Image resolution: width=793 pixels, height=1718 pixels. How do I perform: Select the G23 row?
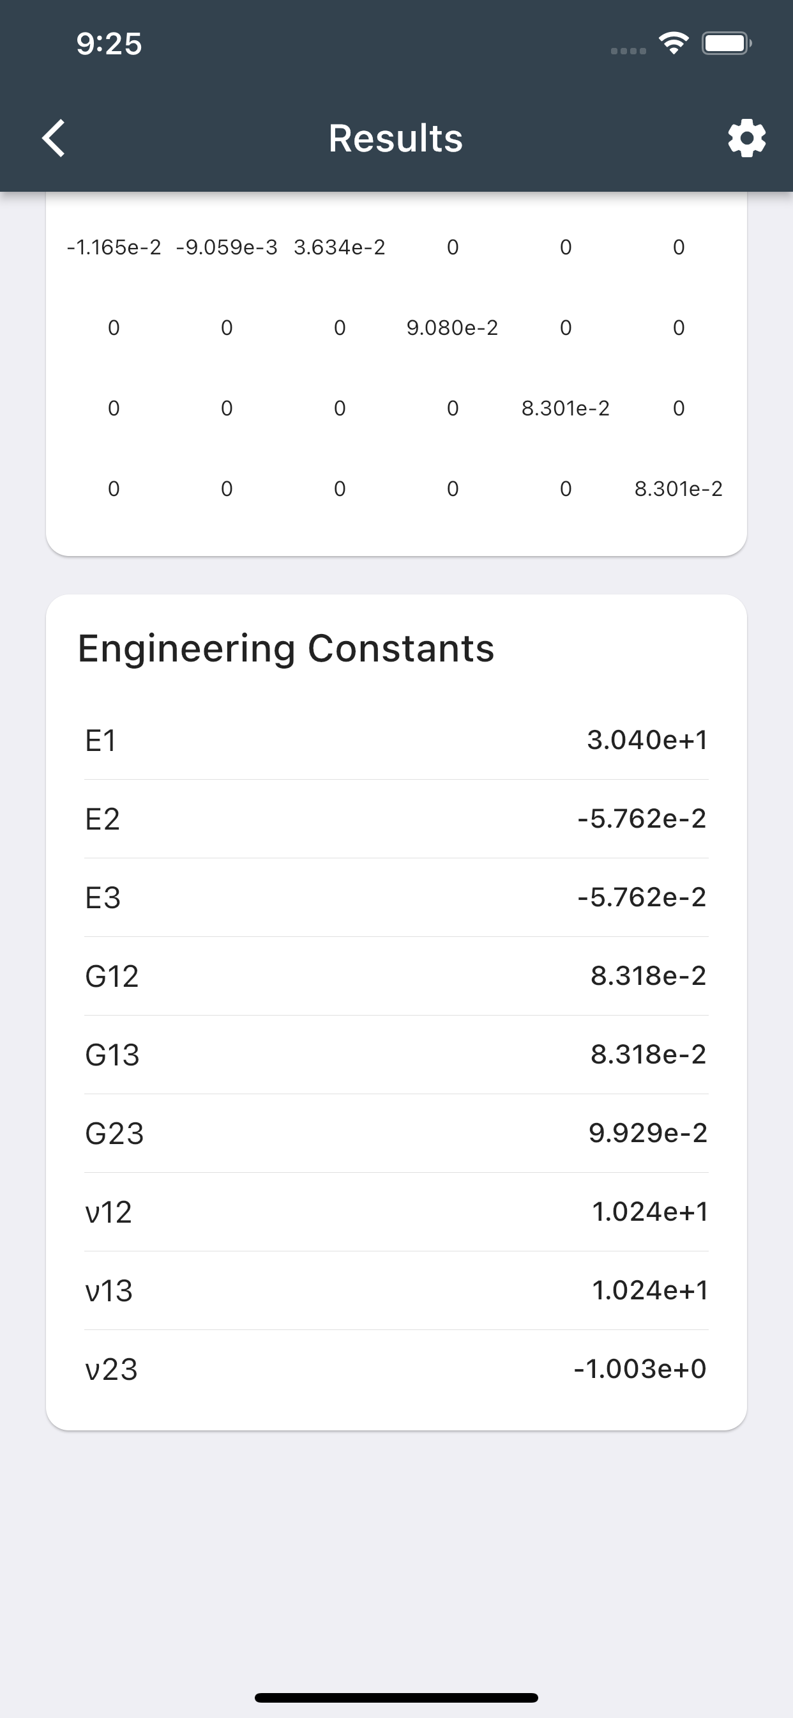pyautogui.click(x=396, y=1134)
